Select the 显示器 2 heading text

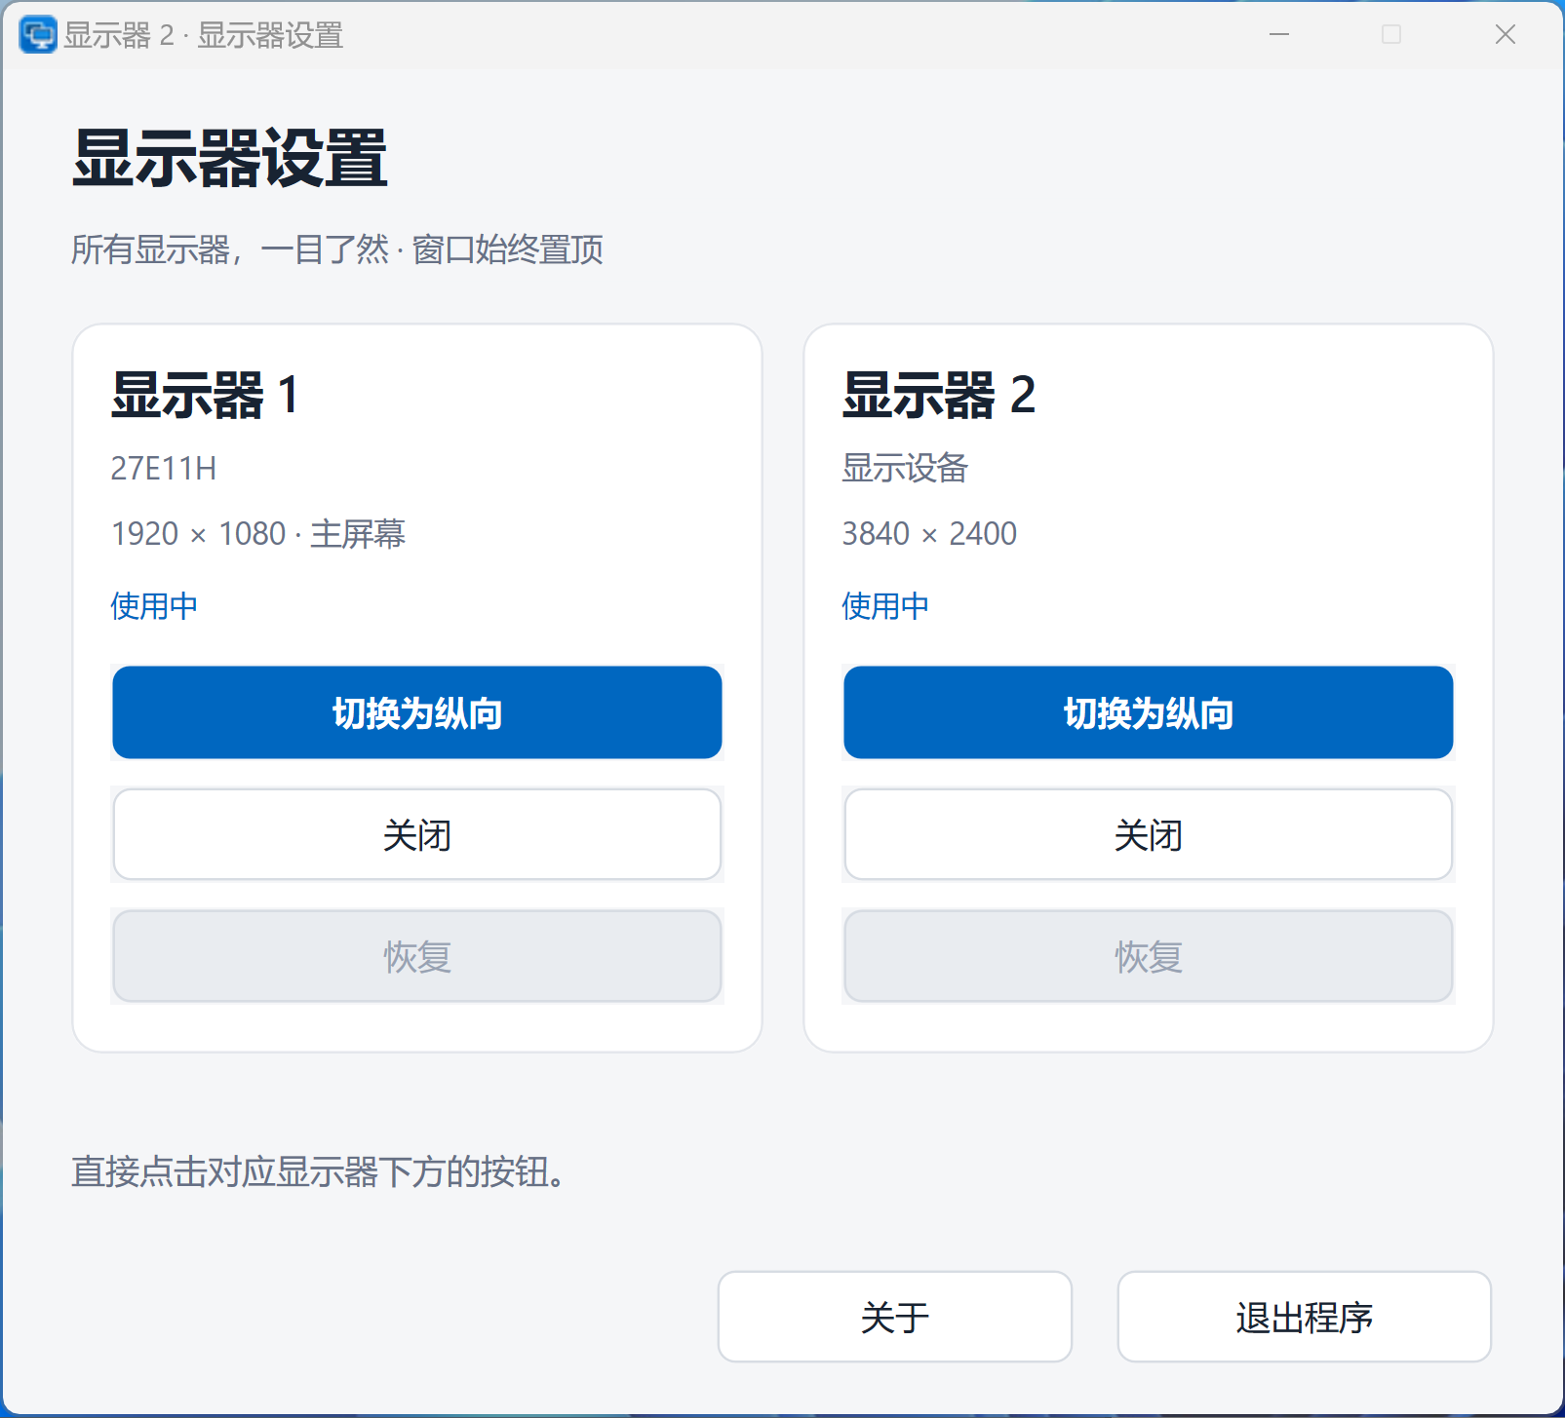pos(939,395)
